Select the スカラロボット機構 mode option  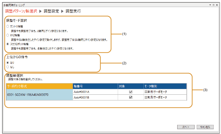pyautogui.click(x=8, y=44)
